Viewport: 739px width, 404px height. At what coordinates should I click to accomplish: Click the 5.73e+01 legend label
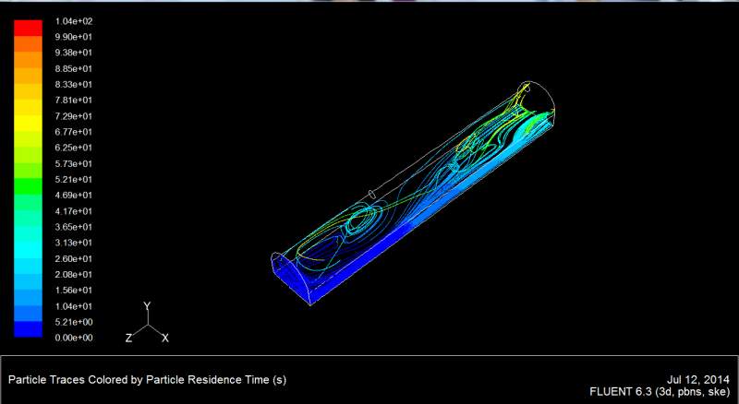click(74, 164)
